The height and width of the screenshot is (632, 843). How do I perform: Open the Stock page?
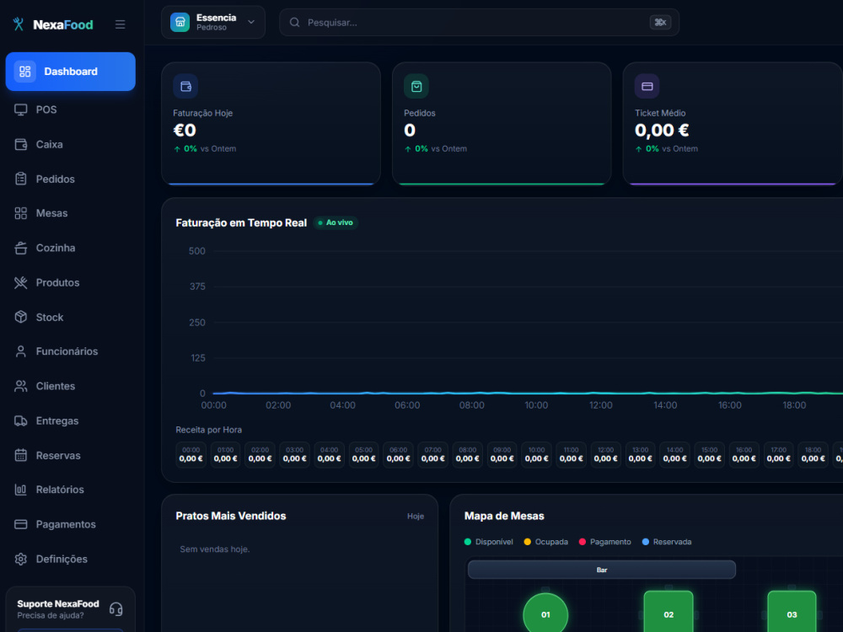pos(71,317)
